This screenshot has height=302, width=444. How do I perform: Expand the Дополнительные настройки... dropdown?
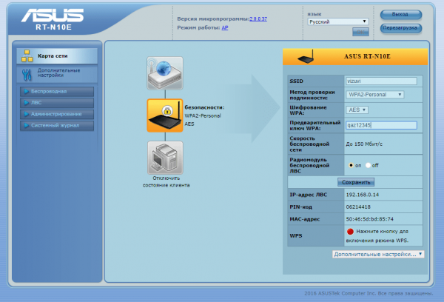378,254
